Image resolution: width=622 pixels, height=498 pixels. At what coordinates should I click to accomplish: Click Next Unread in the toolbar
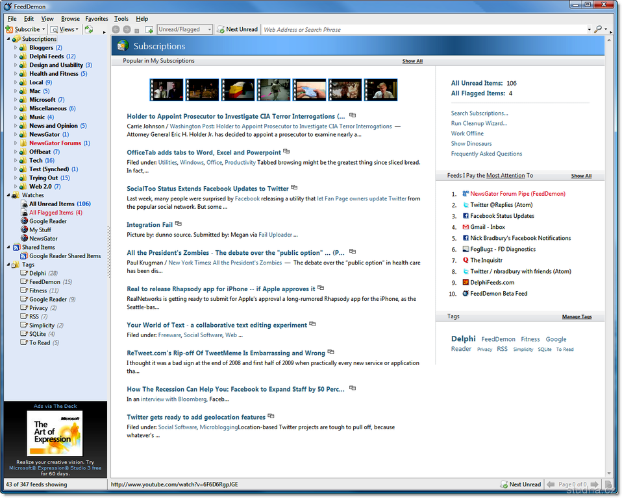(x=237, y=29)
